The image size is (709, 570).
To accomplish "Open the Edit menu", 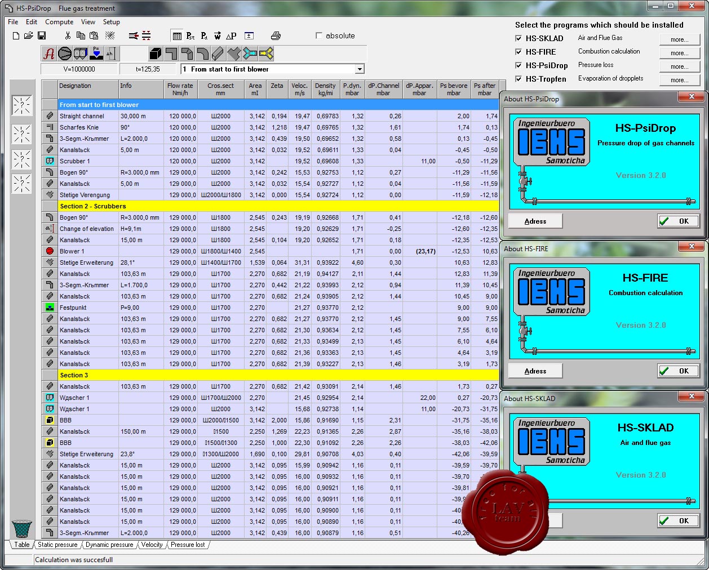I will [32, 22].
